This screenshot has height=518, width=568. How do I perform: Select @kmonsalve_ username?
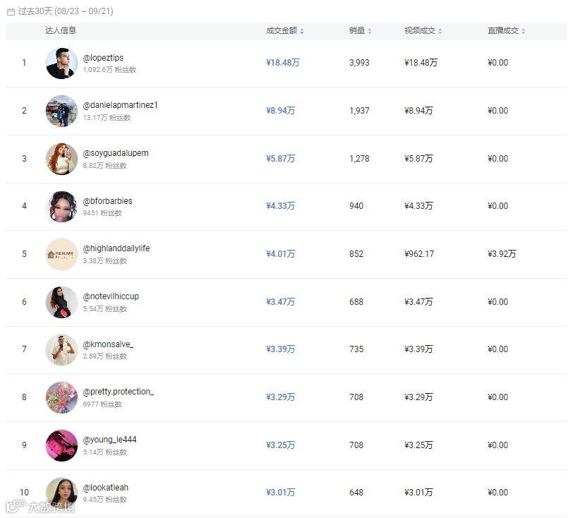pyautogui.click(x=108, y=344)
